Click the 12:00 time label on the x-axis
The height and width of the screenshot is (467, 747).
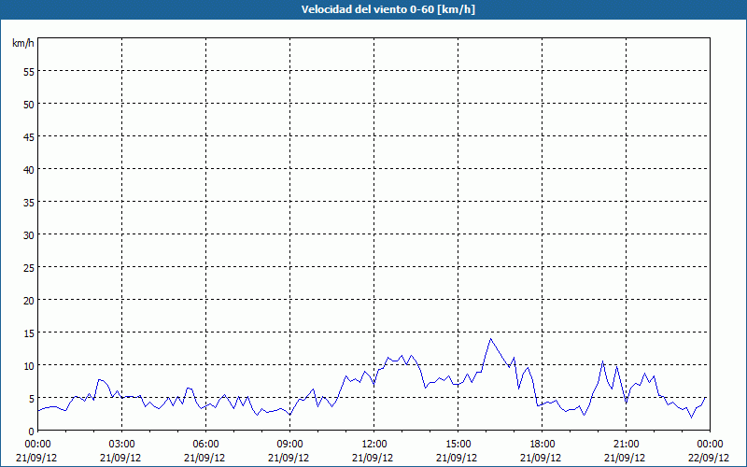point(374,445)
